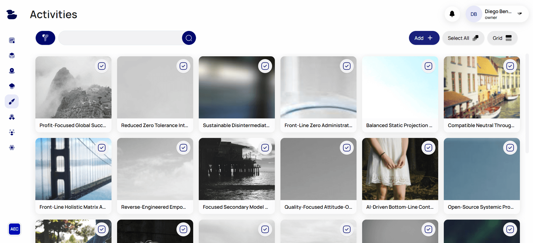Open the dashboard chart sidebar icon
Viewport: 533px width, 243px height.
pyautogui.click(x=12, y=40)
